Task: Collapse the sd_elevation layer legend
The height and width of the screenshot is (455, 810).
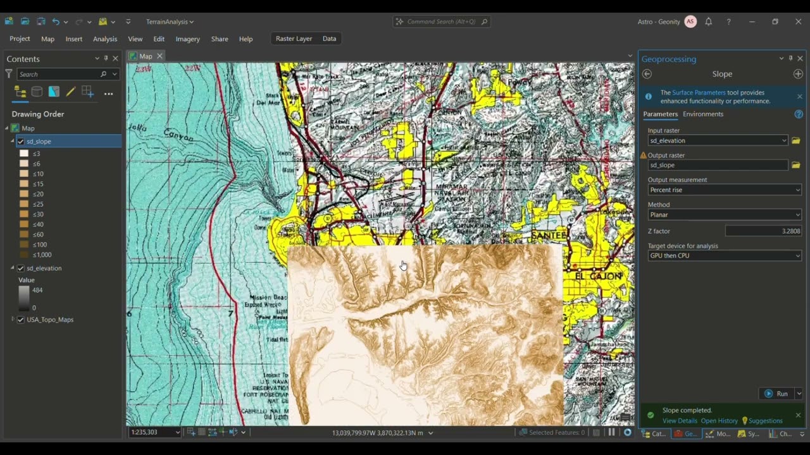Action: click(13, 268)
